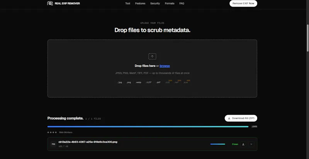Click the .nef format tag

tap(176, 82)
